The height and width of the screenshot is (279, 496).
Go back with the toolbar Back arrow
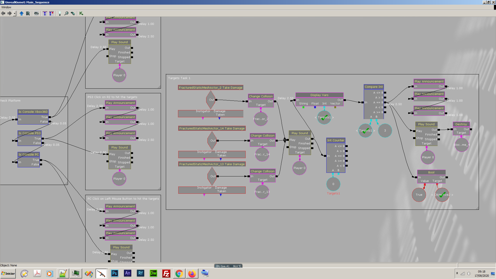3,13
